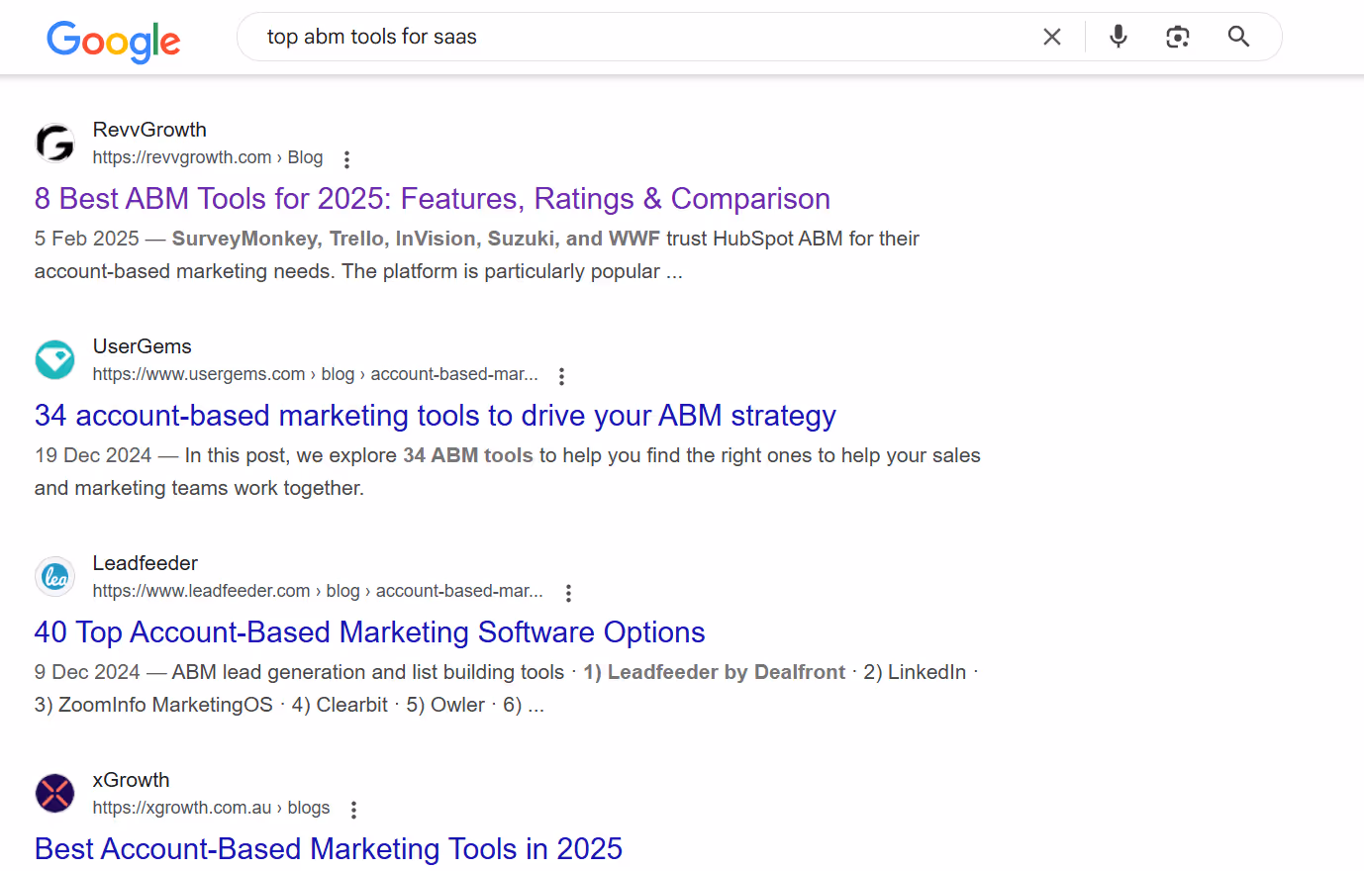This screenshot has width=1364, height=871.
Task: Click the xgrowth.com.au URL breadcrumb
Action: point(212,808)
